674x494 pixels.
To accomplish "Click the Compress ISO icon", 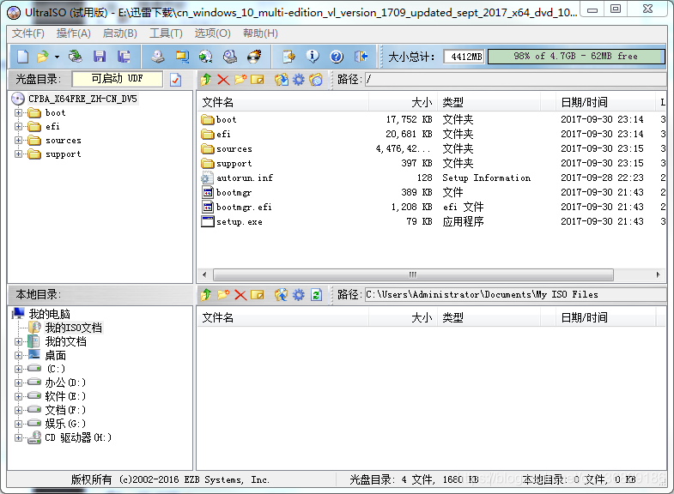I will pyautogui.click(x=182, y=57).
